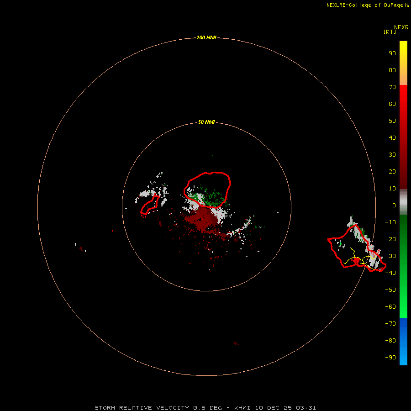Select the -90 value on velocity scale
The width and height of the screenshot is (411, 411).
(390, 357)
